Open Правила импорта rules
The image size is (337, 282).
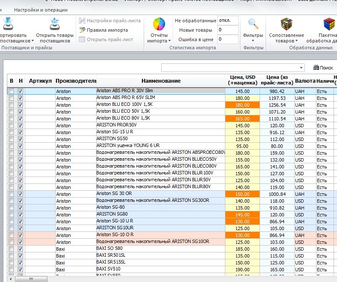(x=103, y=30)
